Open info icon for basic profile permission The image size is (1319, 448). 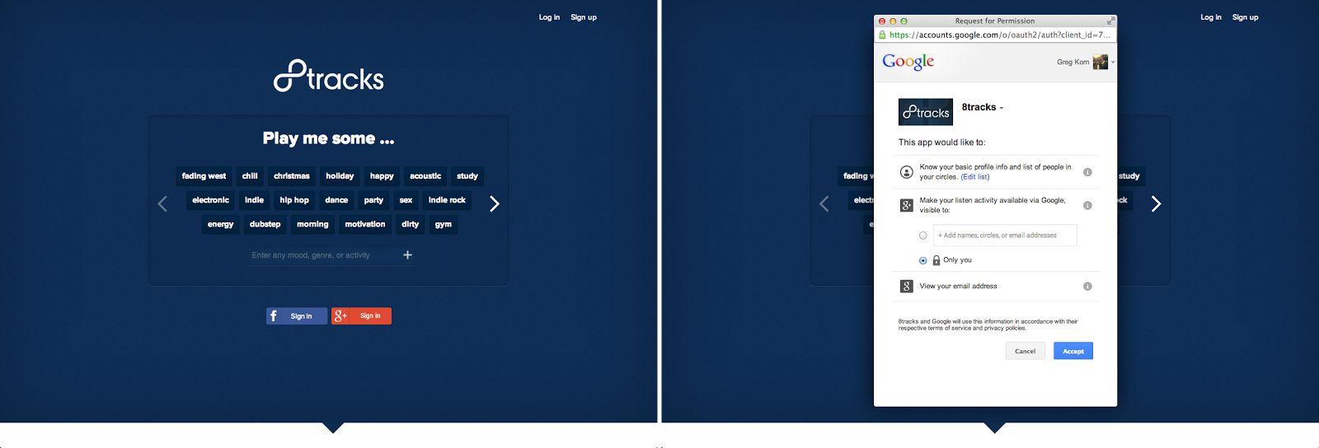(1087, 172)
